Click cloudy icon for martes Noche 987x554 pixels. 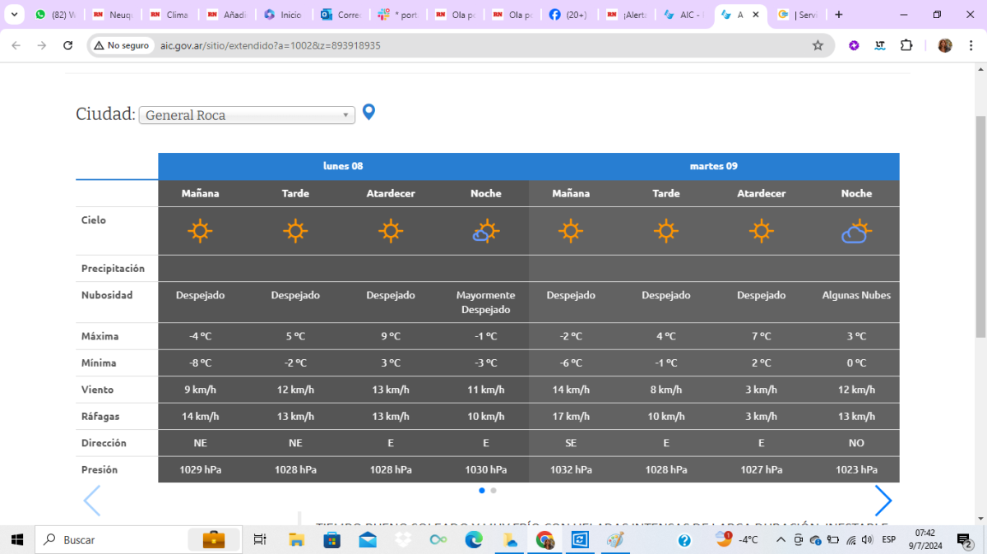coord(856,232)
